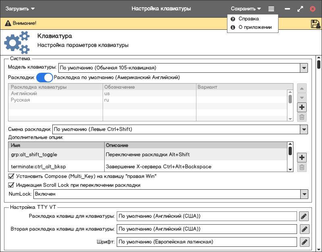Edit the TTY font with pencil icon
Viewport: 322px width, 252px height.
click(x=304, y=242)
